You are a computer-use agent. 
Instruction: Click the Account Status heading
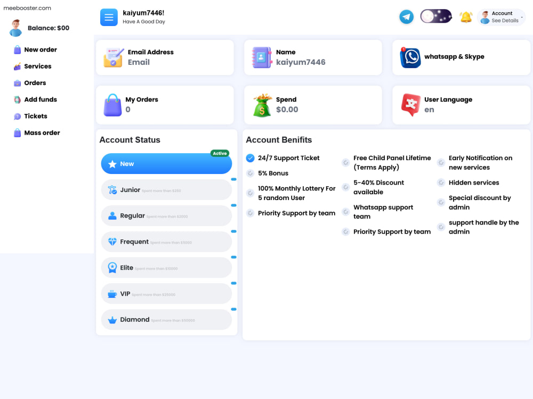pos(130,140)
